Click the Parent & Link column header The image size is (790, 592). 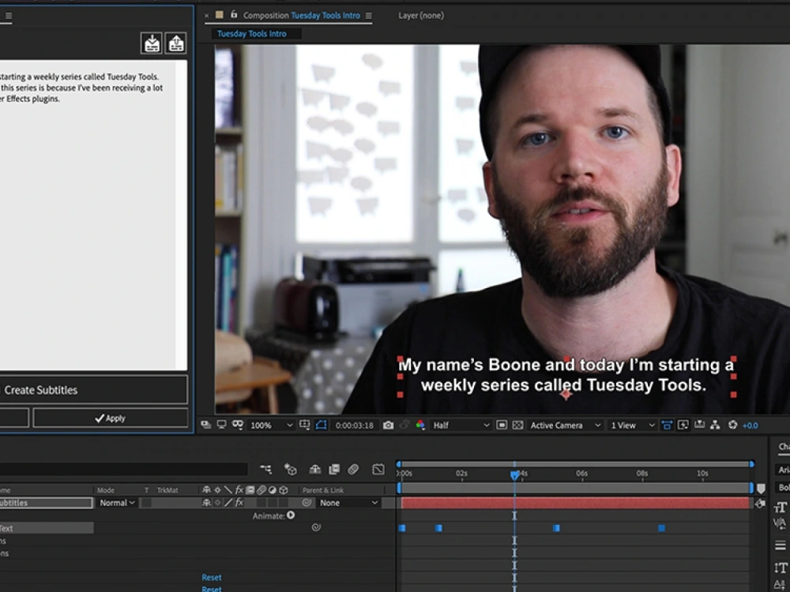tap(323, 490)
